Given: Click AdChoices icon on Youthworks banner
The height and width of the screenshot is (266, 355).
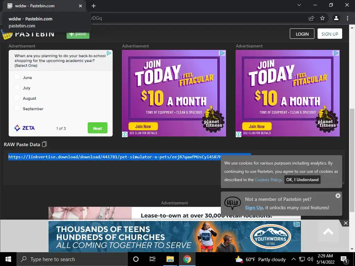Looking at the screenshot, I should pyautogui.click(x=297, y=224).
